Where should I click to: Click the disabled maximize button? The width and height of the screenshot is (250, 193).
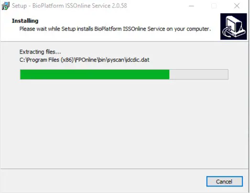(214, 6)
